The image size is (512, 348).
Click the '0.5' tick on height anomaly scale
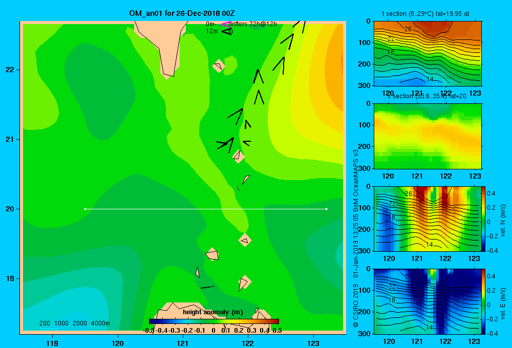point(277,331)
